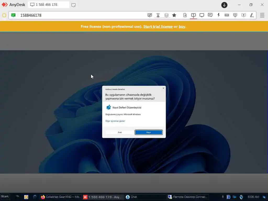The width and height of the screenshot is (268, 201).
Task: Click the privacy mode icon with crossed eye
Action: point(149,15)
